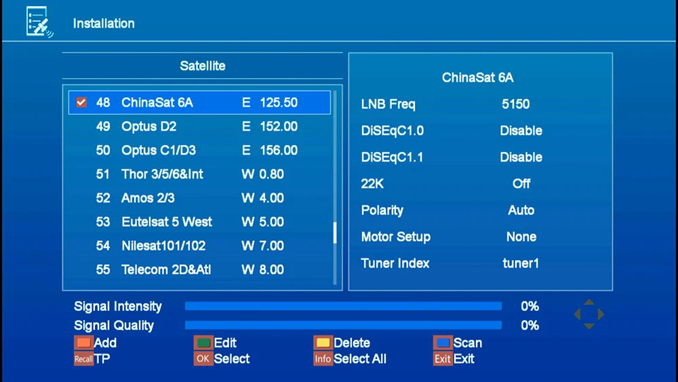
Task: Click the Exit label
Action: coord(464,359)
